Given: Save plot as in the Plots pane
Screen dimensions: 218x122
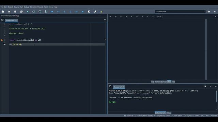Looking at the screenshot, I should (110, 17).
